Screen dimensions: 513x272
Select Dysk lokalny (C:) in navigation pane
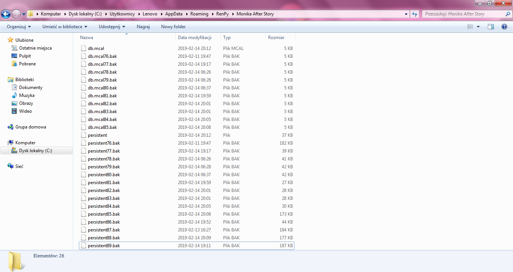tap(36, 151)
